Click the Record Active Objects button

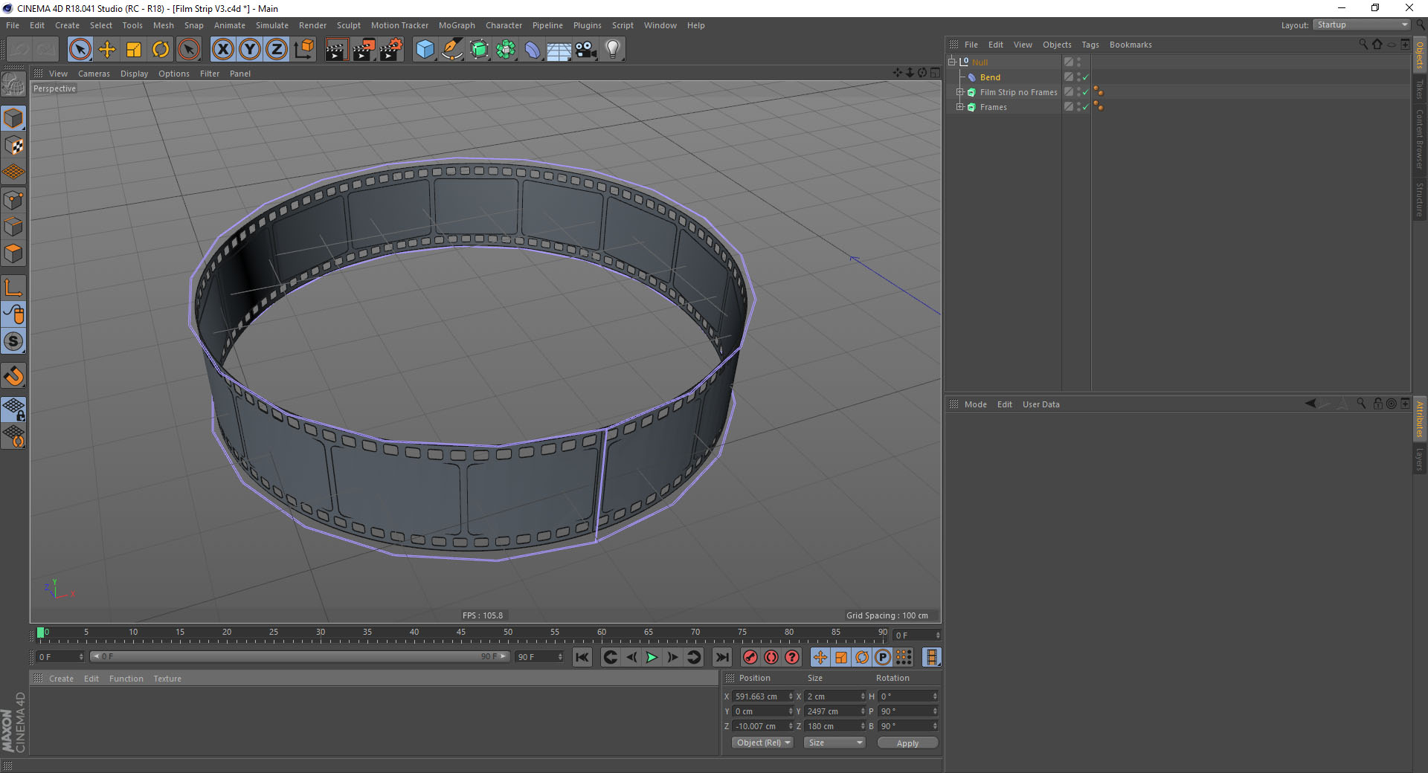pos(750,657)
